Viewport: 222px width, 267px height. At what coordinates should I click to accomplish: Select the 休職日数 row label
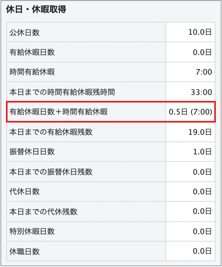24,251
